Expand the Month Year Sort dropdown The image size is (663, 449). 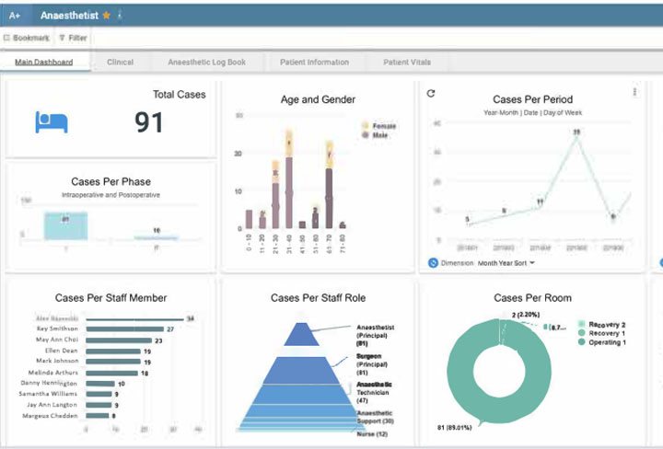pos(531,262)
